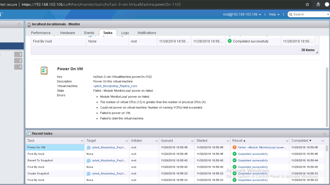This screenshot has height=185, width=330.
Task: Open the Help dropdown menu
Action: click(x=274, y=14)
